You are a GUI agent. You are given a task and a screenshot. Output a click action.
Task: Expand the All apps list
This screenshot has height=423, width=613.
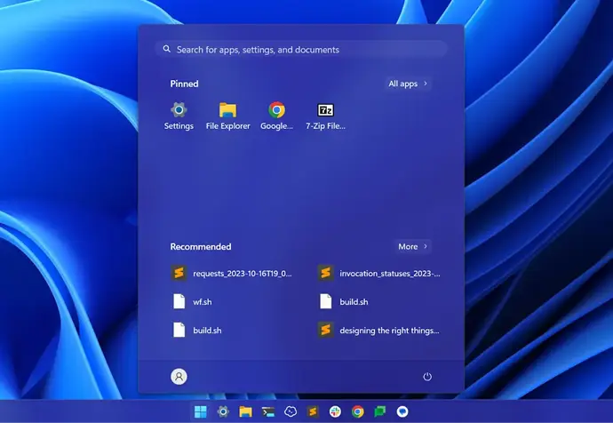408,84
